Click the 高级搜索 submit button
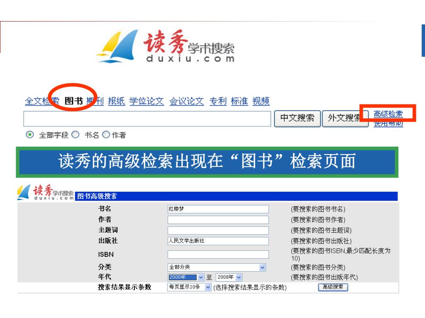The height and width of the screenshot is (318, 425). (333, 287)
